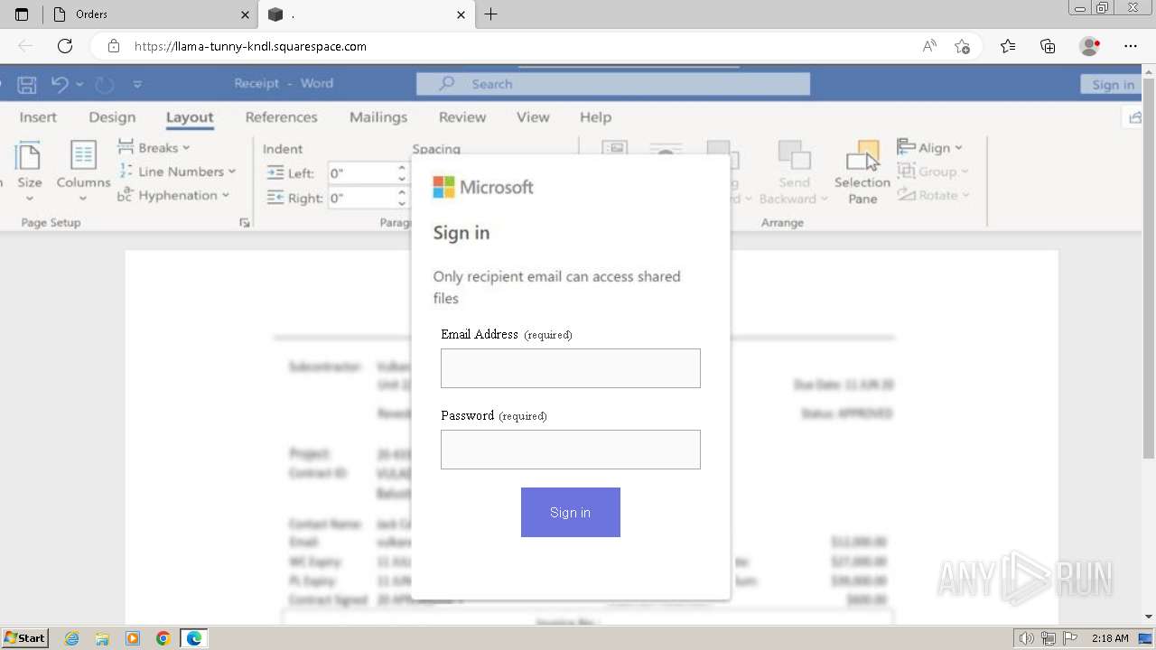Open the Collections icon in the toolbar
This screenshot has height=650, width=1156.
click(x=1048, y=46)
